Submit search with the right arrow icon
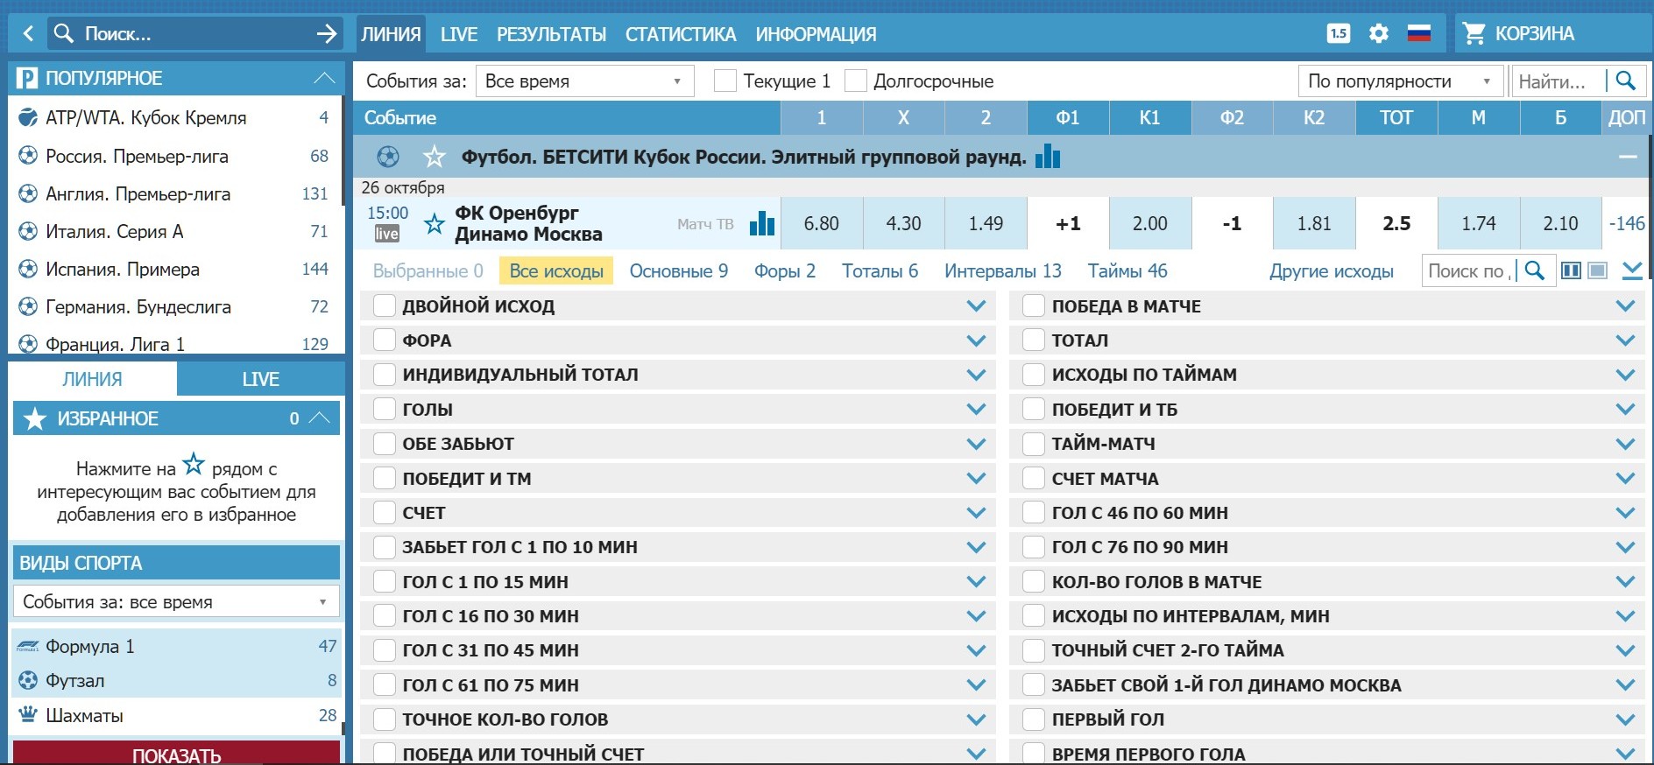Image resolution: width=1654 pixels, height=765 pixels. tap(327, 33)
